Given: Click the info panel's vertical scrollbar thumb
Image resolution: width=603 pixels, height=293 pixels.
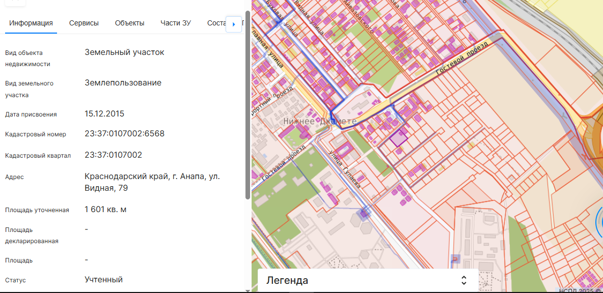Looking at the screenshot, I should click(x=248, y=102).
